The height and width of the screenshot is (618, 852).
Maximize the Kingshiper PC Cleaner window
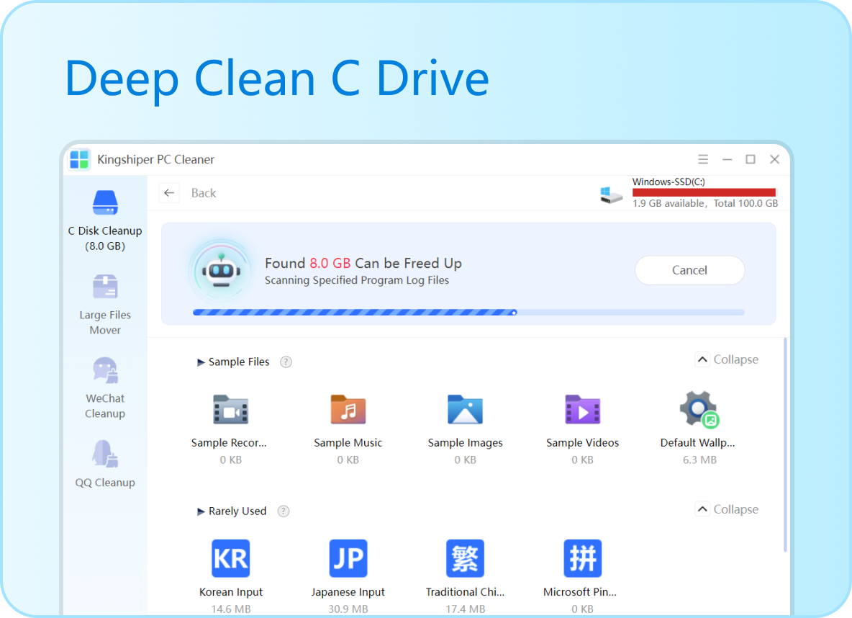(751, 159)
